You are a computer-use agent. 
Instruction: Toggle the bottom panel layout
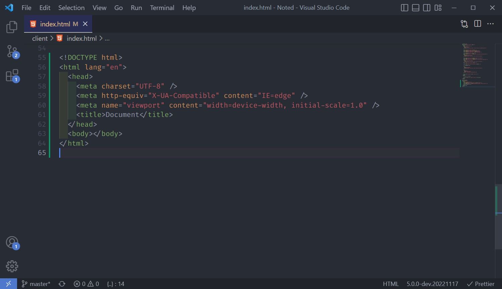tap(416, 7)
